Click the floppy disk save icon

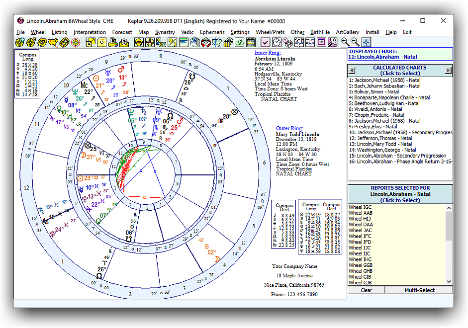click(x=101, y=43)
